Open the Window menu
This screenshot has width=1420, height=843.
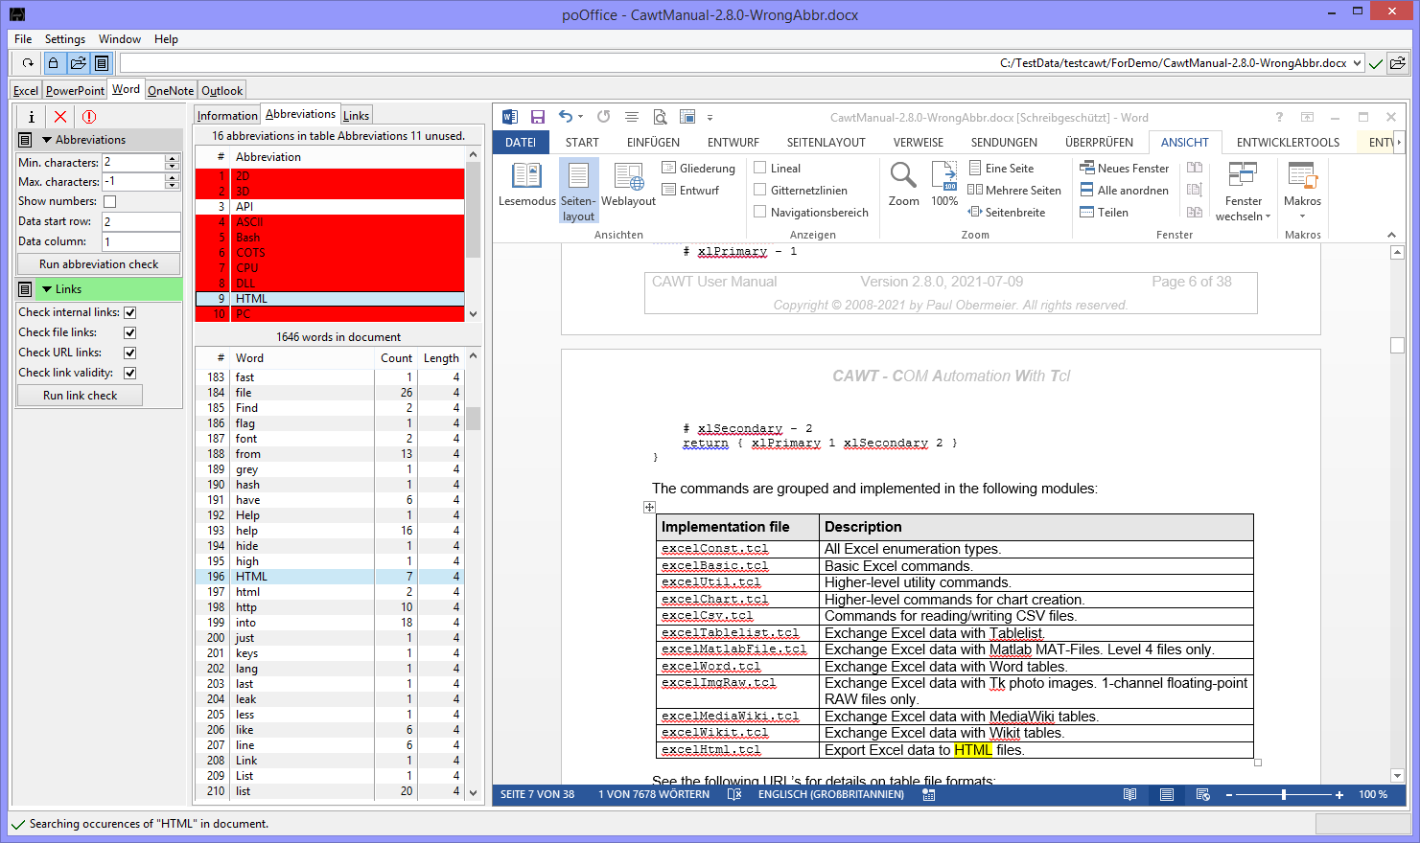(x=120, y=39)
